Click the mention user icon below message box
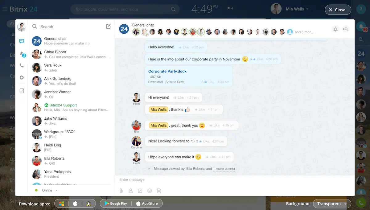The width and height of the screenshot is (370, 210). 131,191
